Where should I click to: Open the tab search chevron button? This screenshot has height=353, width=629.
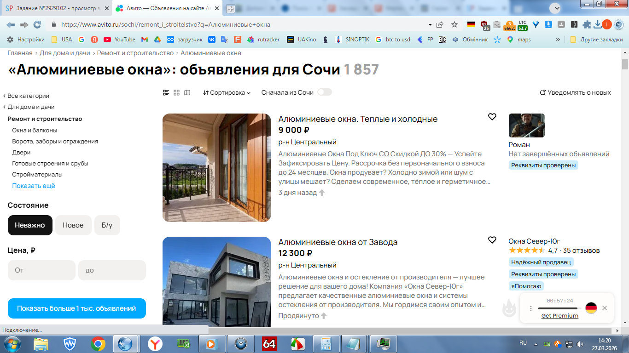point(556,8)
